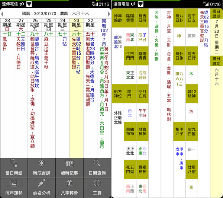The height and width of the screenshot is (198, 223).
Task: Tap 建除12神 header cell
Action: (192, 94)
